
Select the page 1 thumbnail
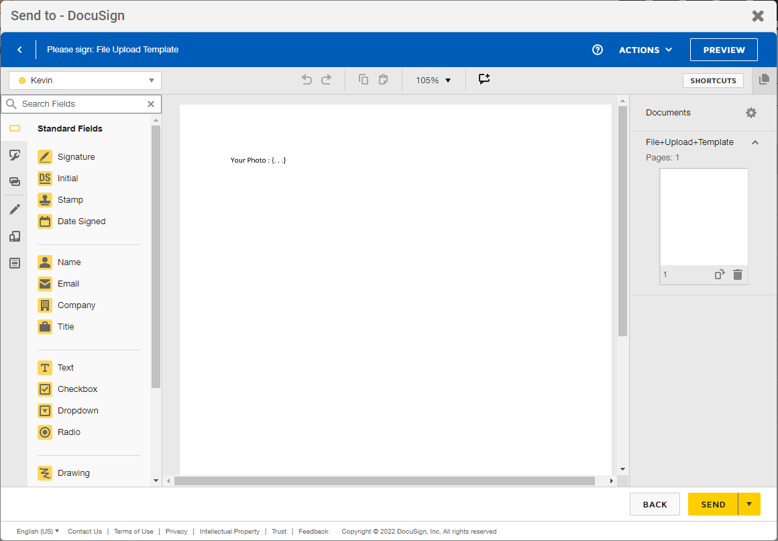pos(704,216)
